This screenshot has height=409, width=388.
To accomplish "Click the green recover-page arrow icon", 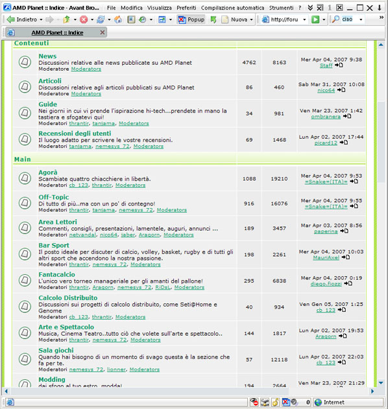I will coord(213,19).
